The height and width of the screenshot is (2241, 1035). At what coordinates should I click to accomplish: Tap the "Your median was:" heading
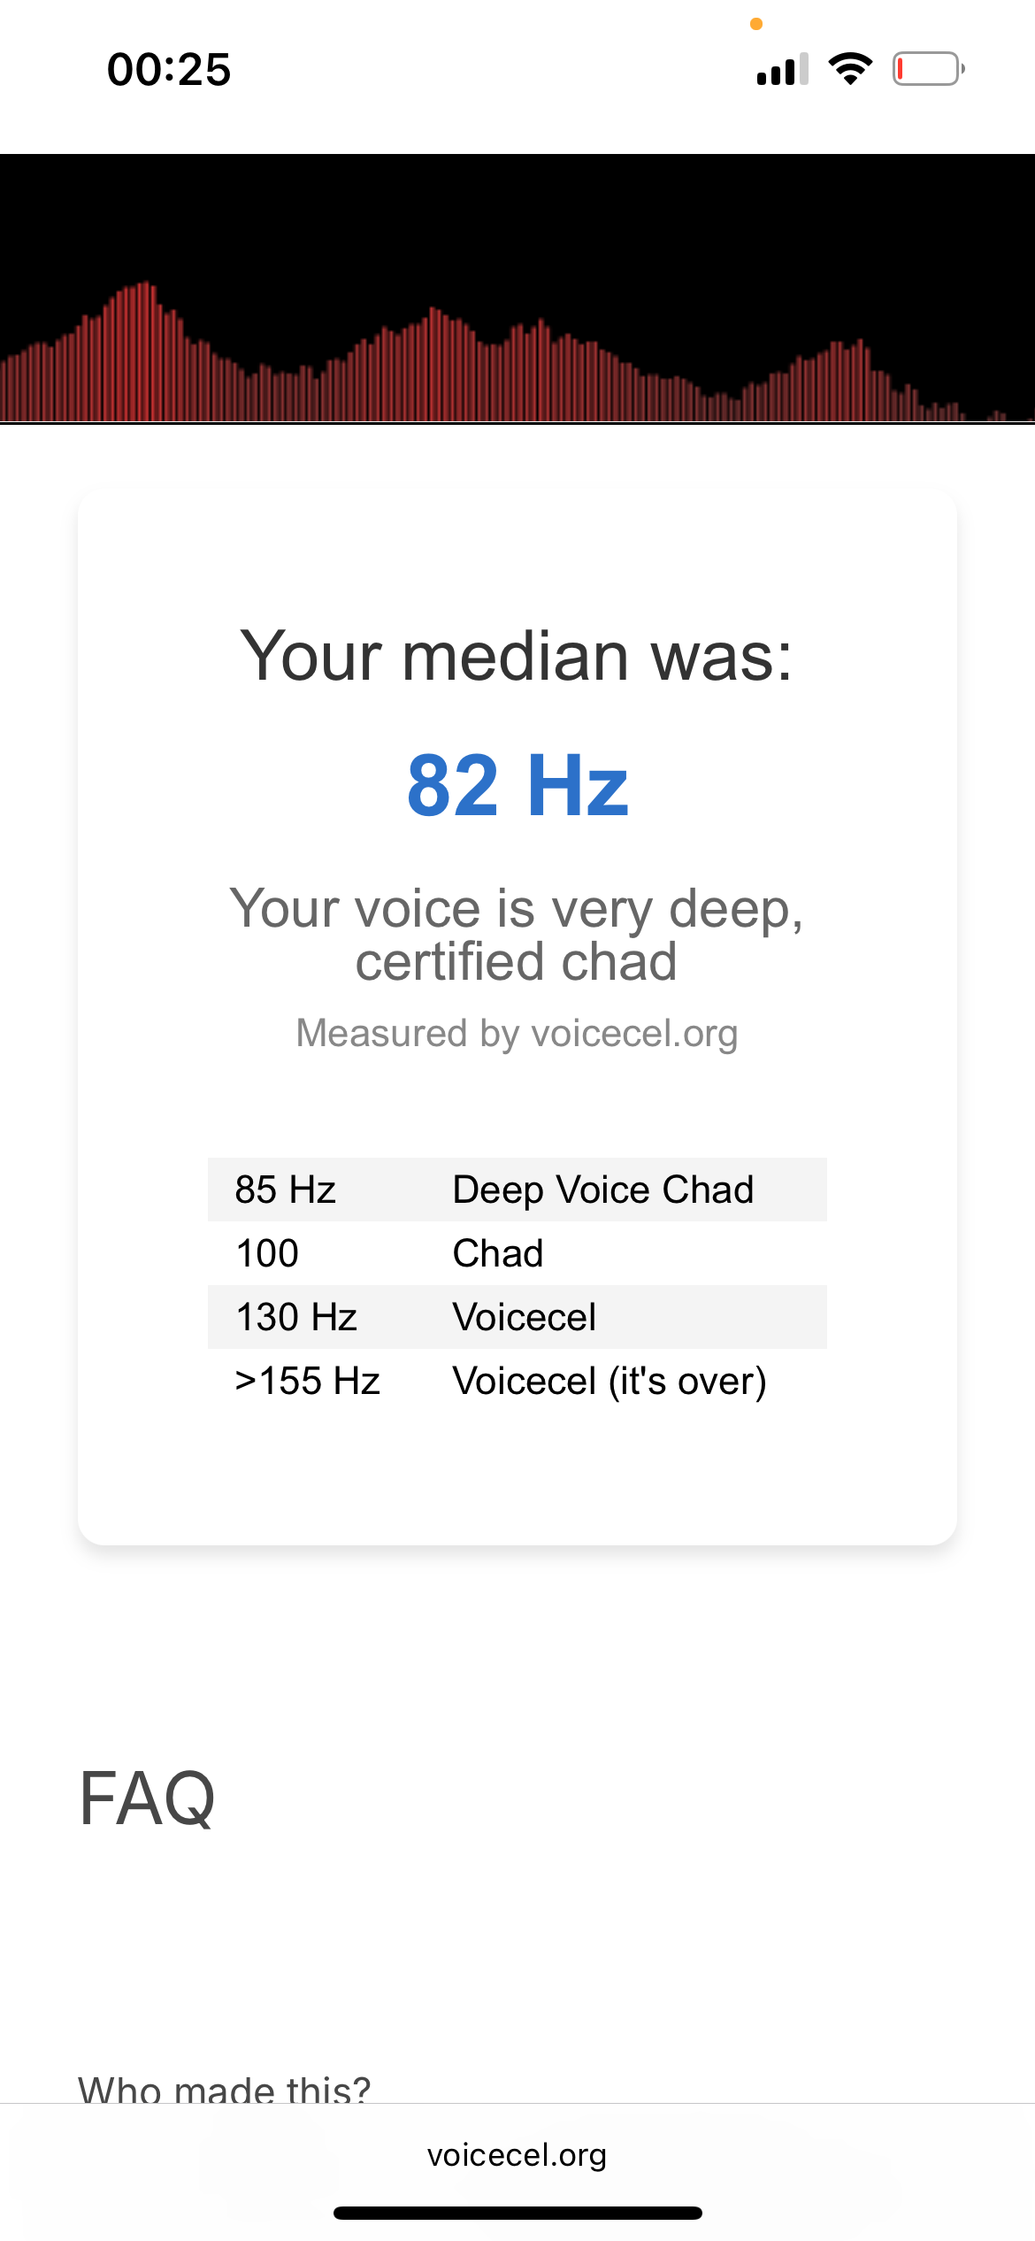(517, 657)
